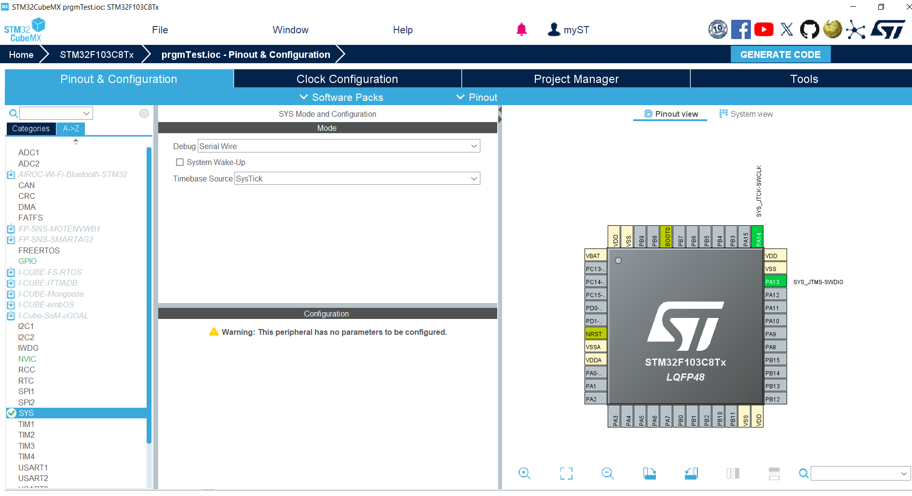Switch to the Clock Configuration tab
The image size is (912, 496).
tap(347, 79)
